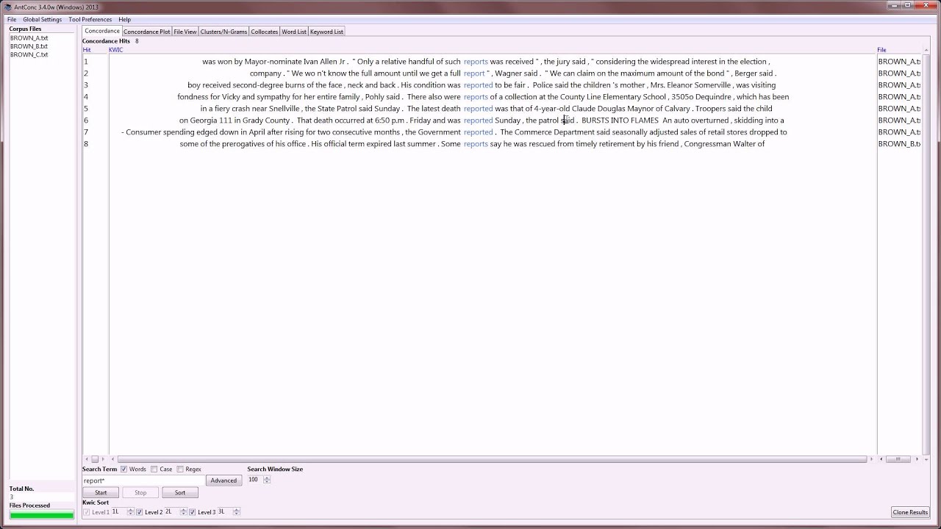Click the File column horizontal scrollbar thumb

click(x=898, y=459)
